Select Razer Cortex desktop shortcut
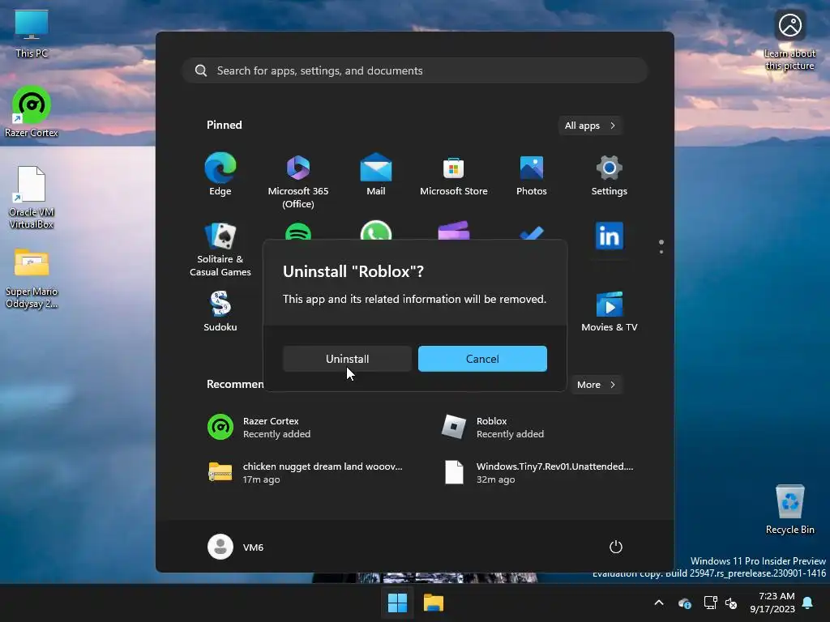The height and width of the screenshot is (622, 830). pos(32,112)
